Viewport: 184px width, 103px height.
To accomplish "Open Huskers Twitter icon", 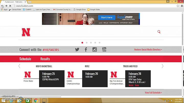I will pyautogui.click(x=77, y=49).
